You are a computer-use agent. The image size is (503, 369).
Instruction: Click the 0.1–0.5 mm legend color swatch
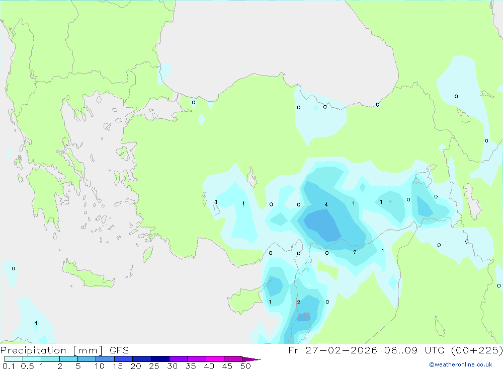click(14, 359)
